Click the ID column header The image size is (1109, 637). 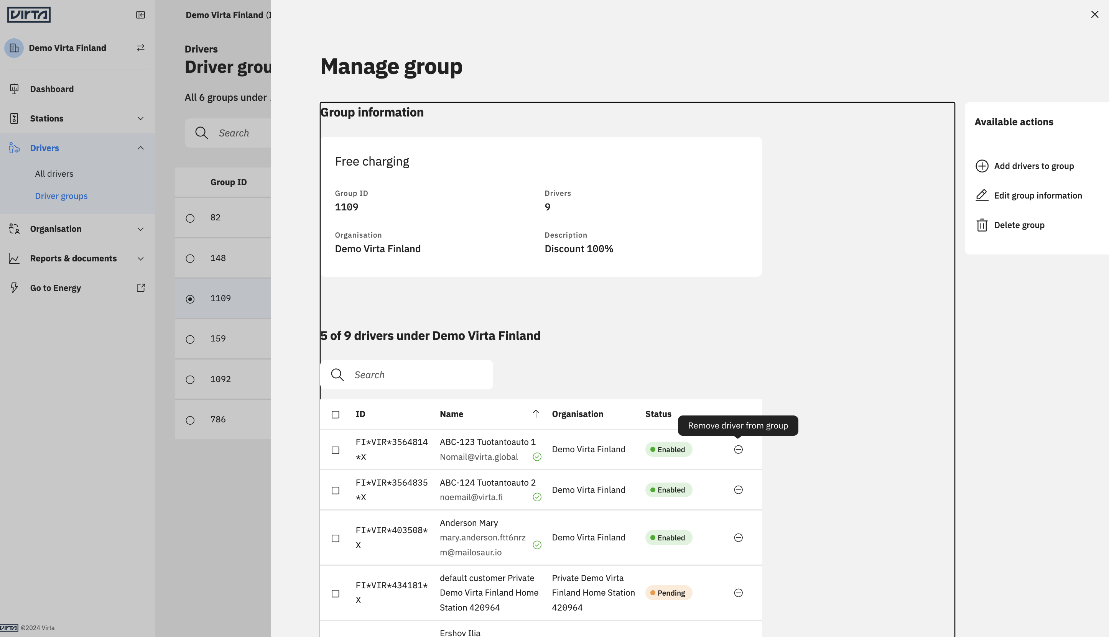click(360, 414)
